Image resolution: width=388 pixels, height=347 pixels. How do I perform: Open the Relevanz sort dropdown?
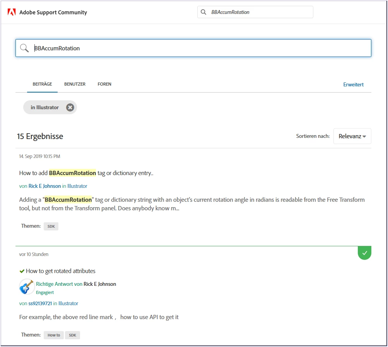[x=352, y=136]
